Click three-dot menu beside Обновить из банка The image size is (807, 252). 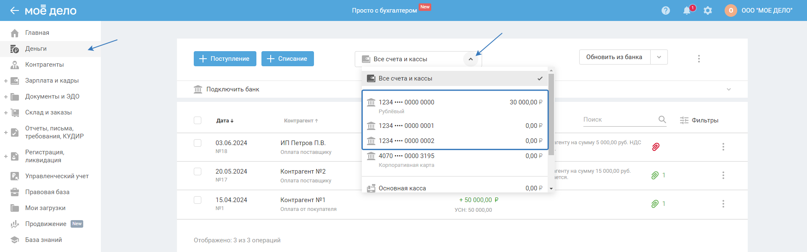(x=699, y=59)
